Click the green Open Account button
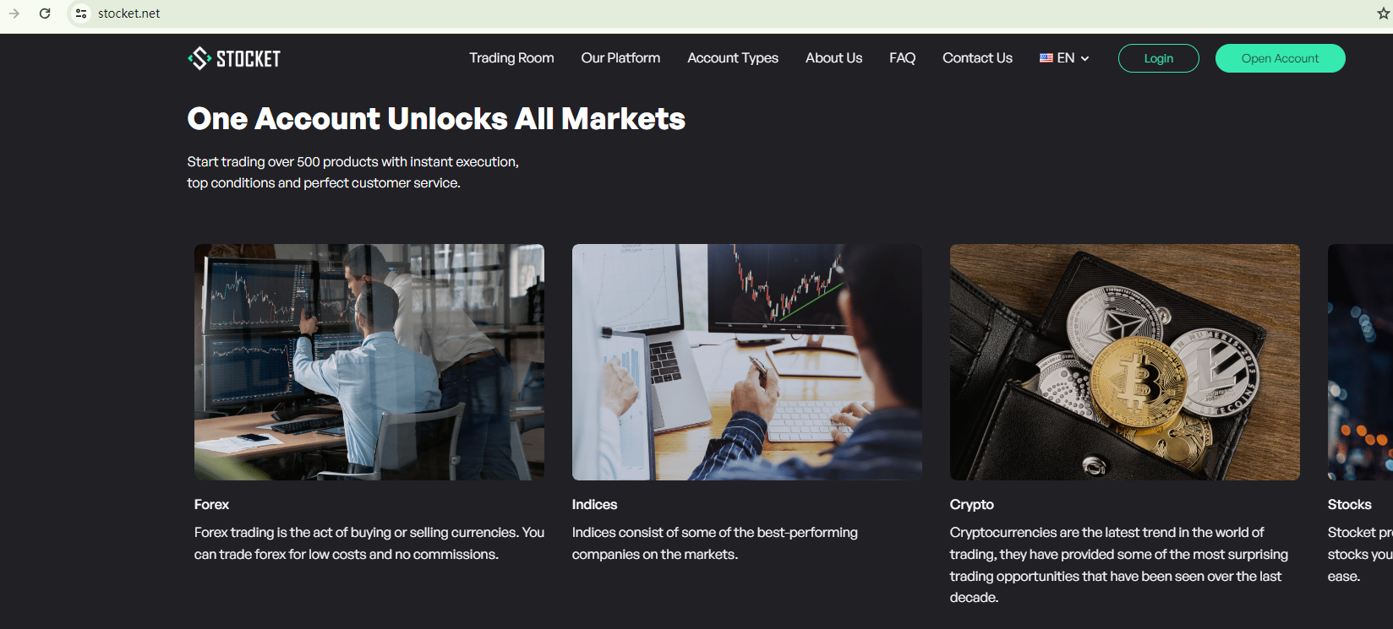1393x629 pixels. [1280, 58]
